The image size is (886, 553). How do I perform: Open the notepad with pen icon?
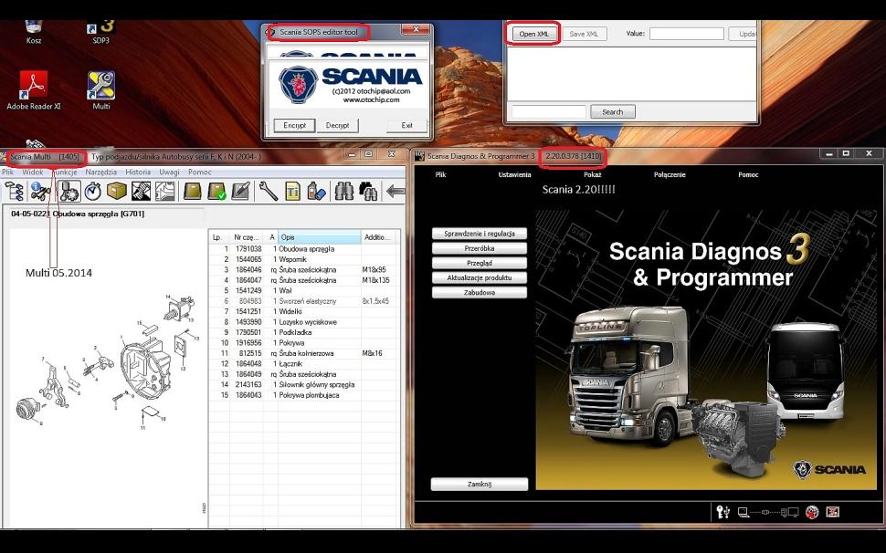[x=241, y=192]
